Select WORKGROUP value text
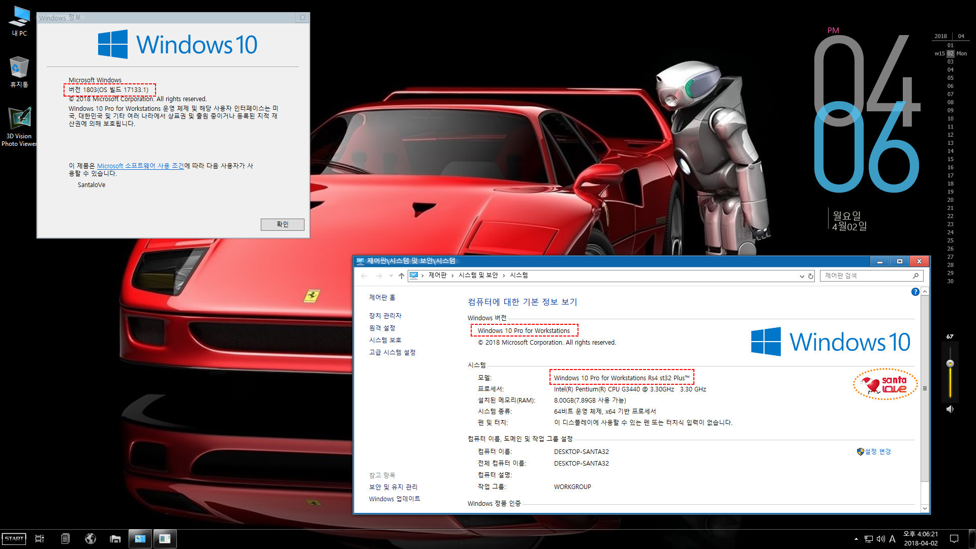 pos(572,487)
